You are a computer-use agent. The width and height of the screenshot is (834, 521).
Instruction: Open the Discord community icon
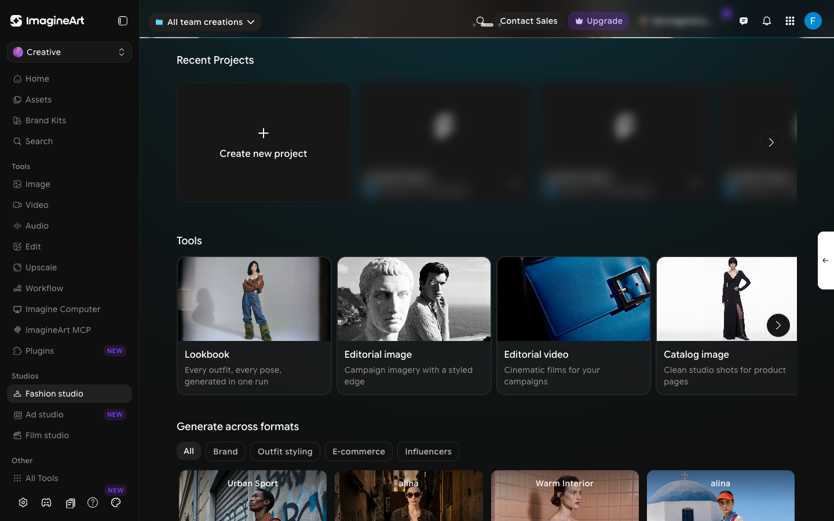click(x=46, y=502)
